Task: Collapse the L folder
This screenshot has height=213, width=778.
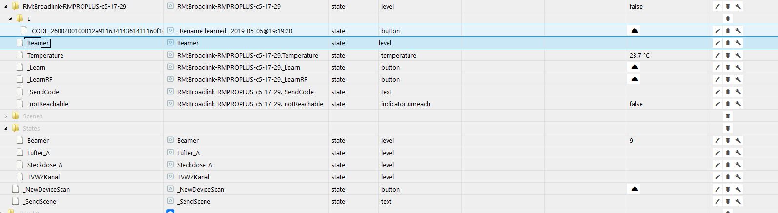Action: pyautogui.click(x=11, y=19)
